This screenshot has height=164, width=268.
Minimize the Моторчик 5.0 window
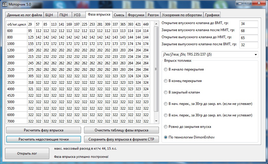(240, 3)
